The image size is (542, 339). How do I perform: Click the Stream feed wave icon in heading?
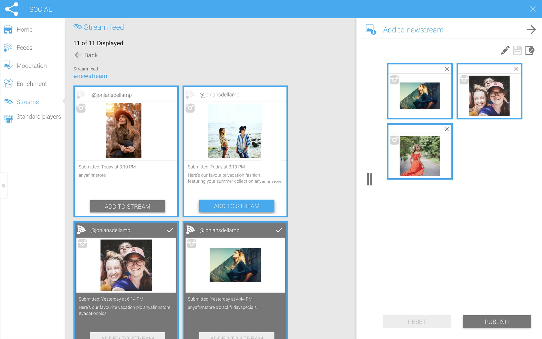click(x=78, y=27)
